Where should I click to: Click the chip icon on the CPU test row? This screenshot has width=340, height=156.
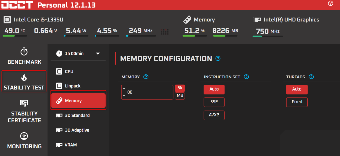point(59,71)
